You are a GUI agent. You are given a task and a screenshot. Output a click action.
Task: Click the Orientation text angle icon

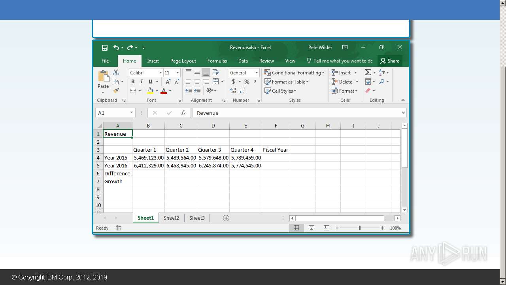click(x=210, y=91)
